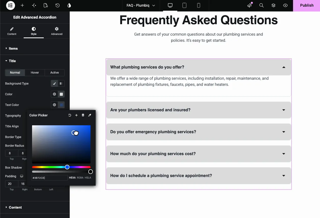Click the hue slider handle
Viewport: 320px width, 218px height.
(67, 167)
